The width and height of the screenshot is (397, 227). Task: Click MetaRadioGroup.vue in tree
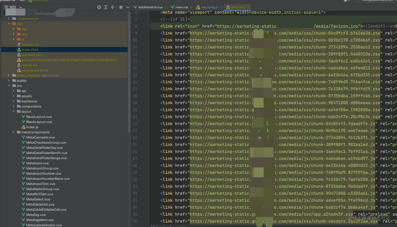[43, 189]
